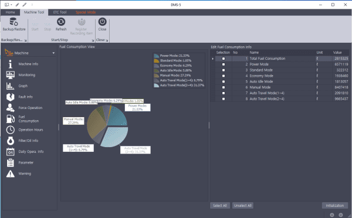Switch to the ETC Tool tab
The image size is (352, 218).
pos(60,12)
